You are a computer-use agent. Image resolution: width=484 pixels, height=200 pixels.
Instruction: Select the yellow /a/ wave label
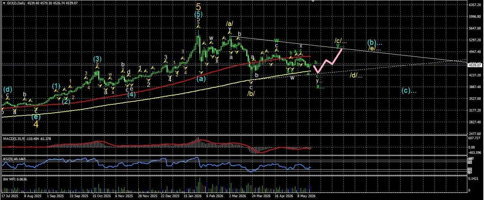pos(229,23)
